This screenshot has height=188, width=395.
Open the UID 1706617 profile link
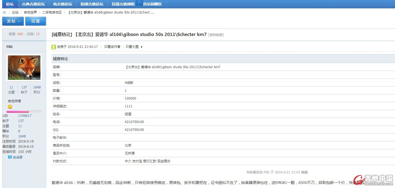click(x=25, y=116)
